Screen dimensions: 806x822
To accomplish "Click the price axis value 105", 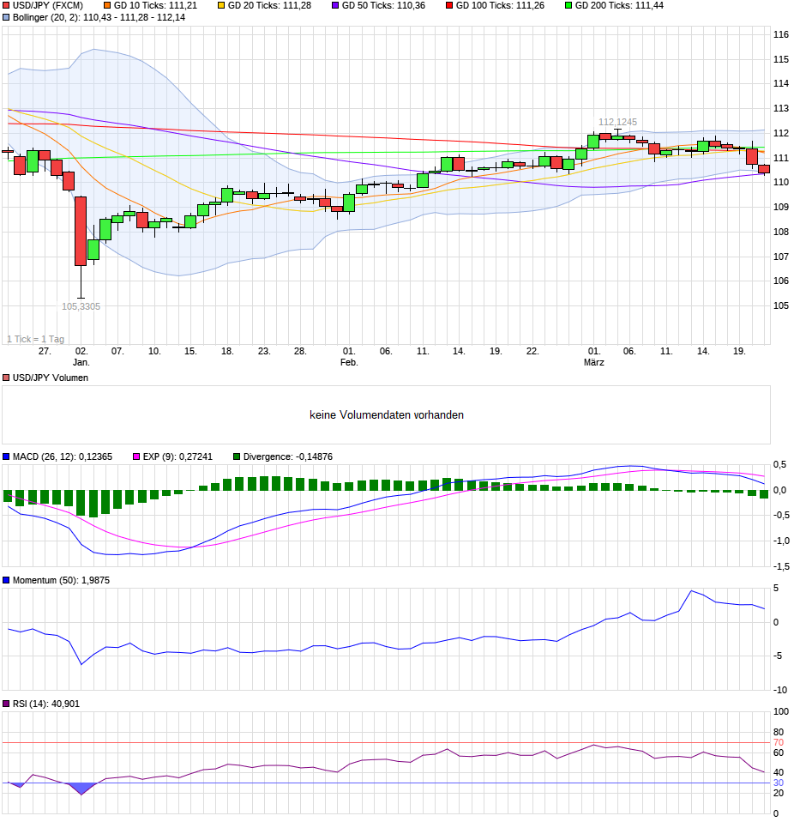I will [781, 306].
